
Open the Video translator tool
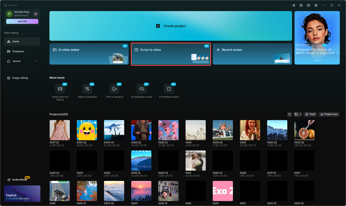pyautogui.click(x=87, y=89)
